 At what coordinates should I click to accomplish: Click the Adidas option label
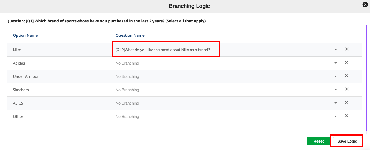[x=19, y=63]
